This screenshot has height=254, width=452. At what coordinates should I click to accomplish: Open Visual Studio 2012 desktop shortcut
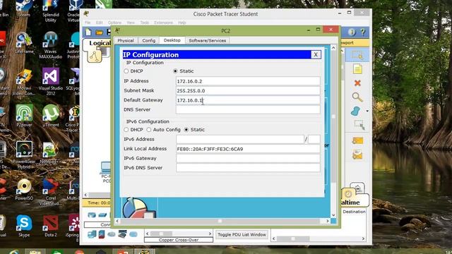[x=50, y=82]
